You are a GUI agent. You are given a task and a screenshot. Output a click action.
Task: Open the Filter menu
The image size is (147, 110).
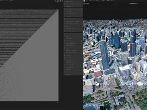(108, 1)
